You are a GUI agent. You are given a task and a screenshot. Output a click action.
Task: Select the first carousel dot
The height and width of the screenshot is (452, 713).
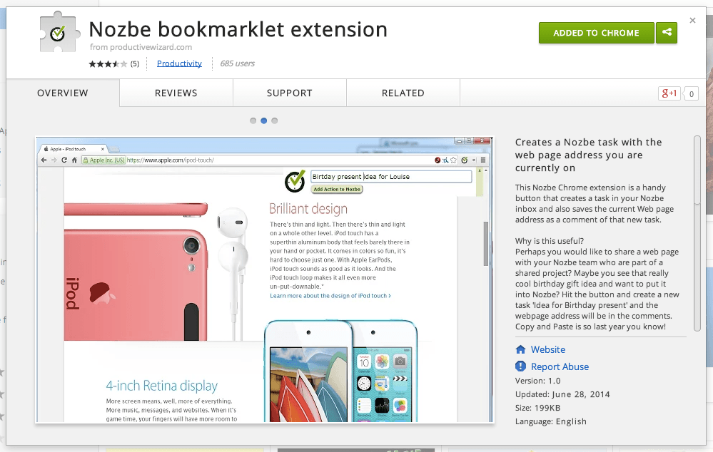click(253, 120)
